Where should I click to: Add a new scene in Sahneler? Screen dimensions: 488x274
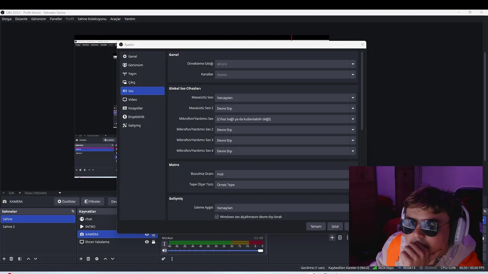[4, 259]
